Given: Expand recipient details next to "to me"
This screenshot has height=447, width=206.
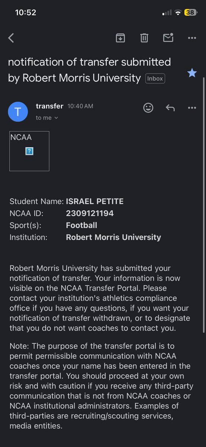Looking at the screenshot, I should [x=56, y=118].
